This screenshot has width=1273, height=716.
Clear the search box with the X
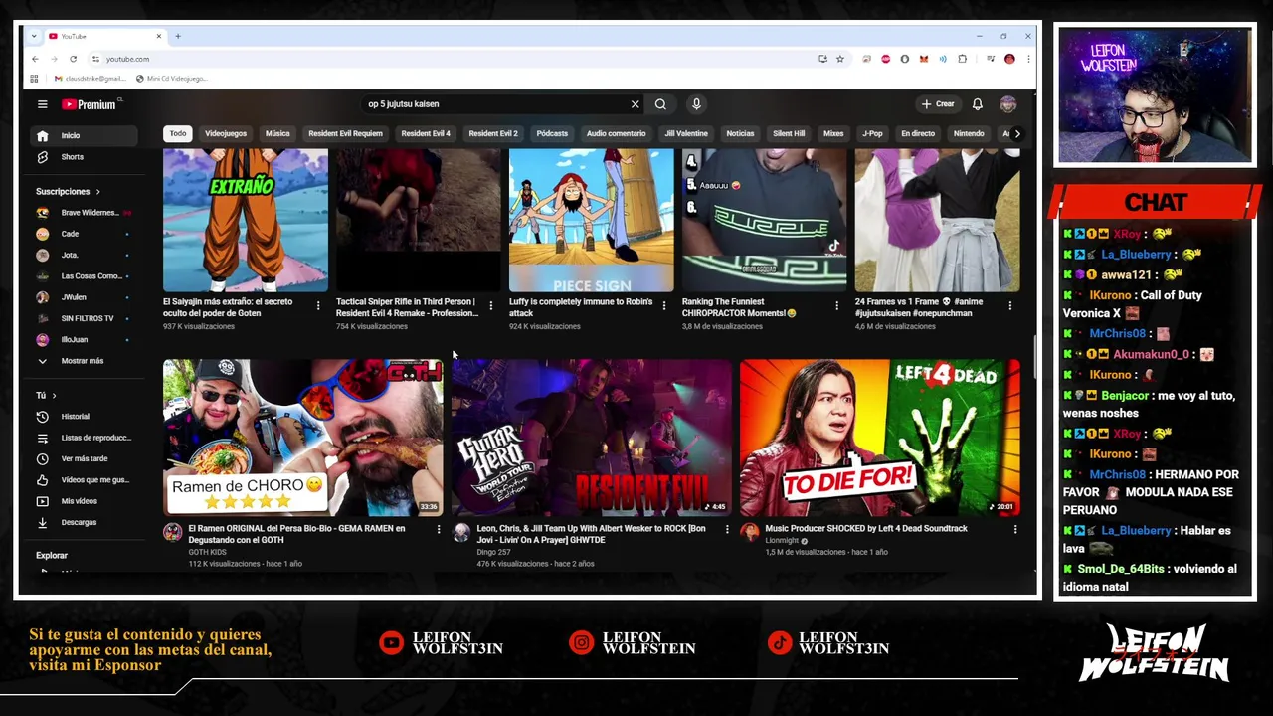(x=635, y=104)
